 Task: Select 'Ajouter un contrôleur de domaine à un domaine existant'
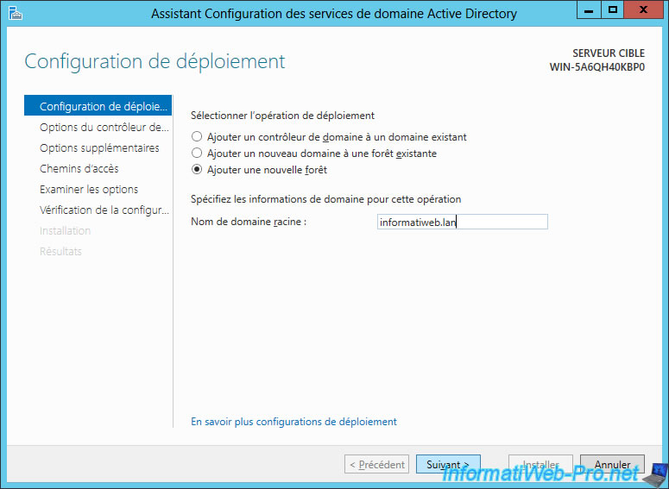pyautogui.click(x=198, y=137)
